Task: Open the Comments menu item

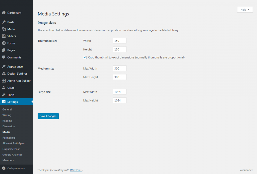Action: (x=17, y=57)
